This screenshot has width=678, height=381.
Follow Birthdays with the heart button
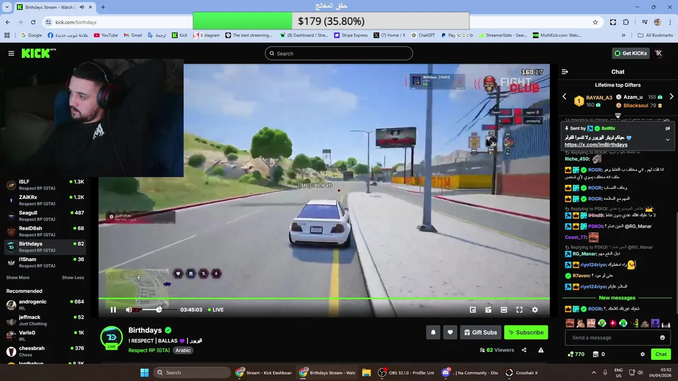point(450,332)
